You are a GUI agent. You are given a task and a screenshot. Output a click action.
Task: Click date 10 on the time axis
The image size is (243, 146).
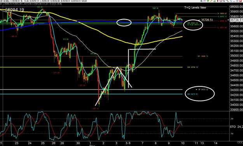pyautogui.click(x=183, y=143)
